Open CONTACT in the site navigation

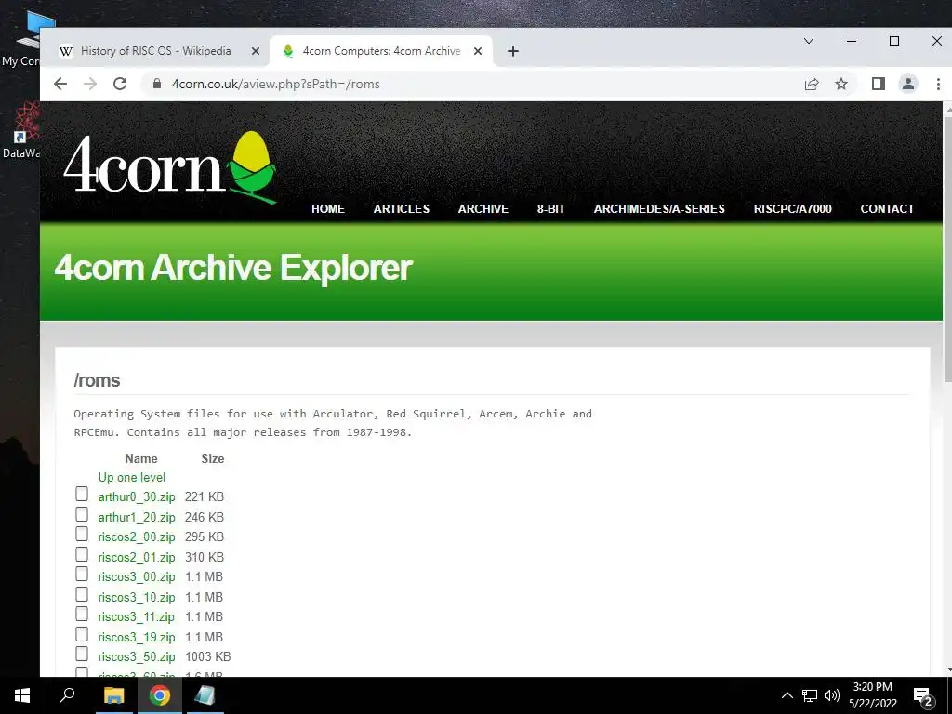point(887,209)
